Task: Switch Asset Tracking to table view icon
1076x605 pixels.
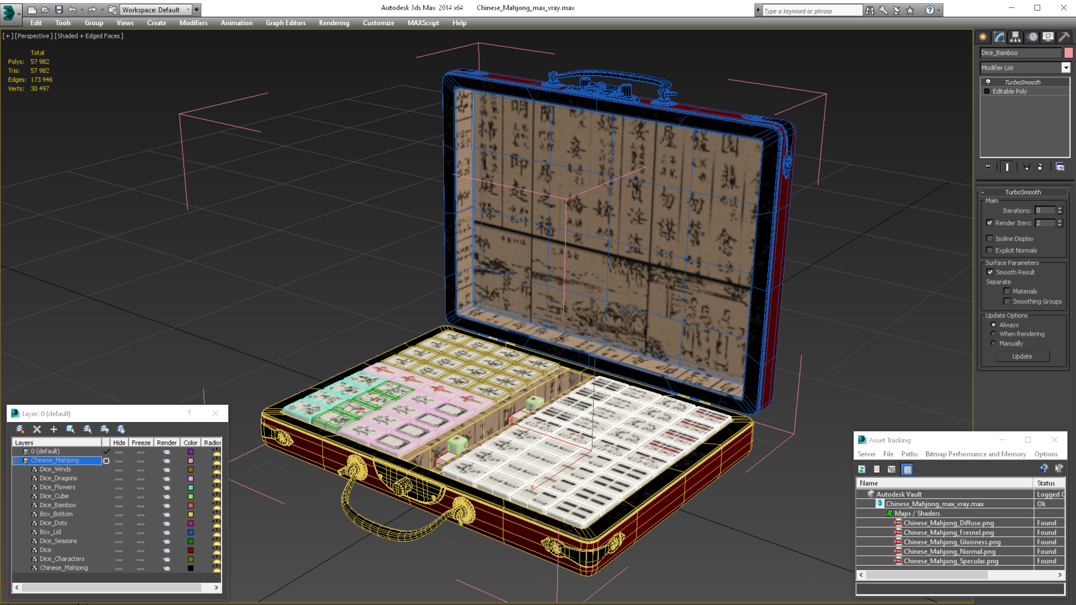Action: click(x=907, y=469)
